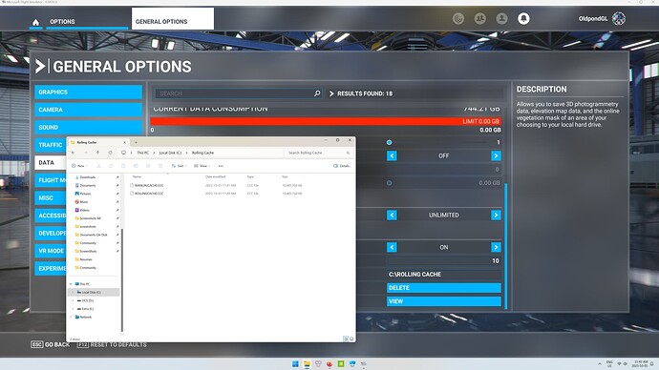659x370 pixels.
Task: Open the GRAPHICS options category
Action: [88, 92]
